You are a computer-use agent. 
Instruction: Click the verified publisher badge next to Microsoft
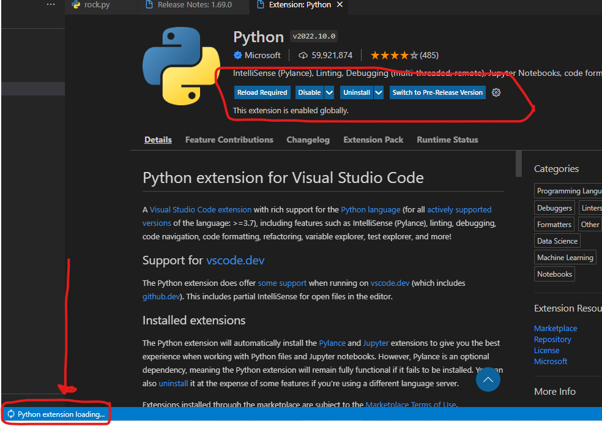[x=238, y=55]
